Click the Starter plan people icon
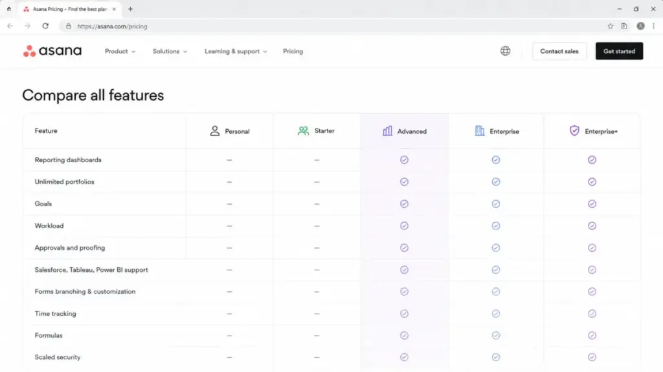Image resolution: width=663 pixels, height=372 pixels. 303,130
